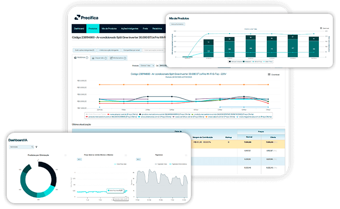Click the filter funnel icon in Dashboard IA
Screen dimensions: 340x209
coord(36,147)
